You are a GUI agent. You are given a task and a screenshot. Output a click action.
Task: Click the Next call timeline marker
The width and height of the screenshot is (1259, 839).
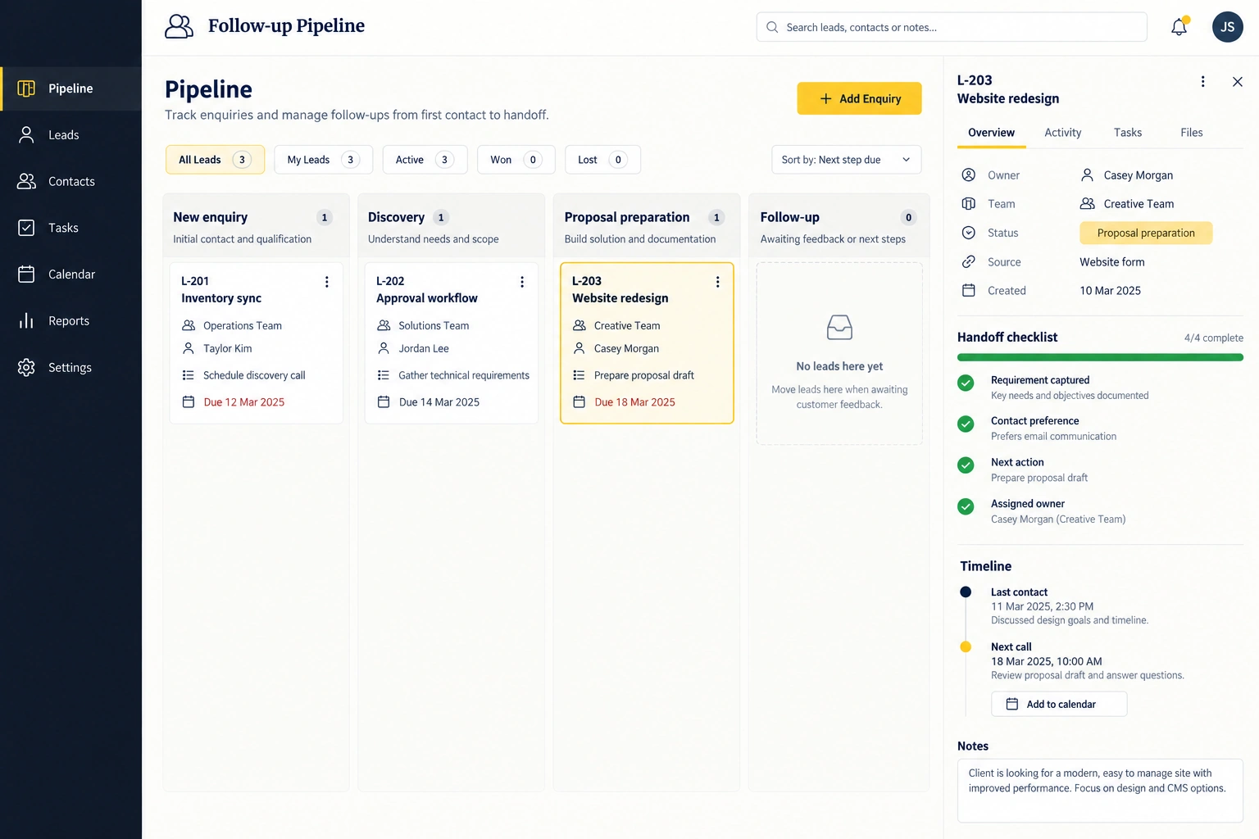click(x=966, y=646)
